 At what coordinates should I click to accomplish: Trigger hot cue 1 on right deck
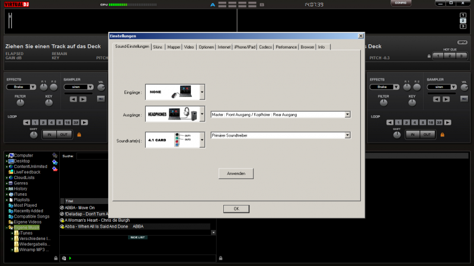point(438,56)
